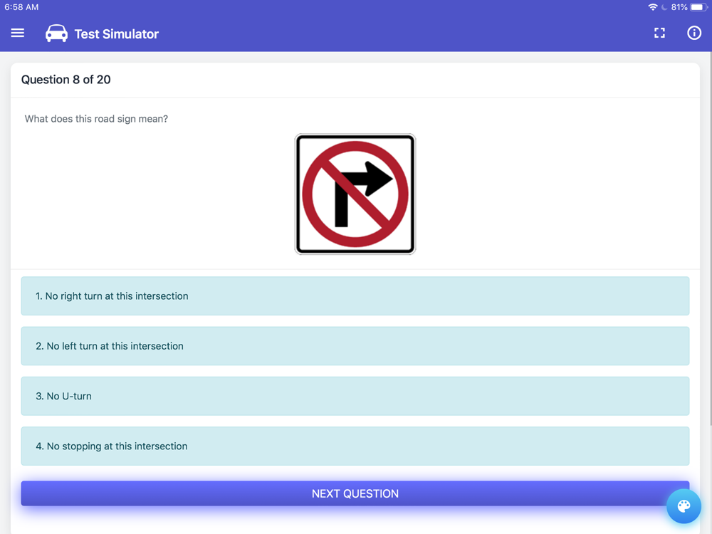This screenshot has width=712, height=534.
Task: Click the Question 8 of 20 heading
Action: (x=66, y=80)
